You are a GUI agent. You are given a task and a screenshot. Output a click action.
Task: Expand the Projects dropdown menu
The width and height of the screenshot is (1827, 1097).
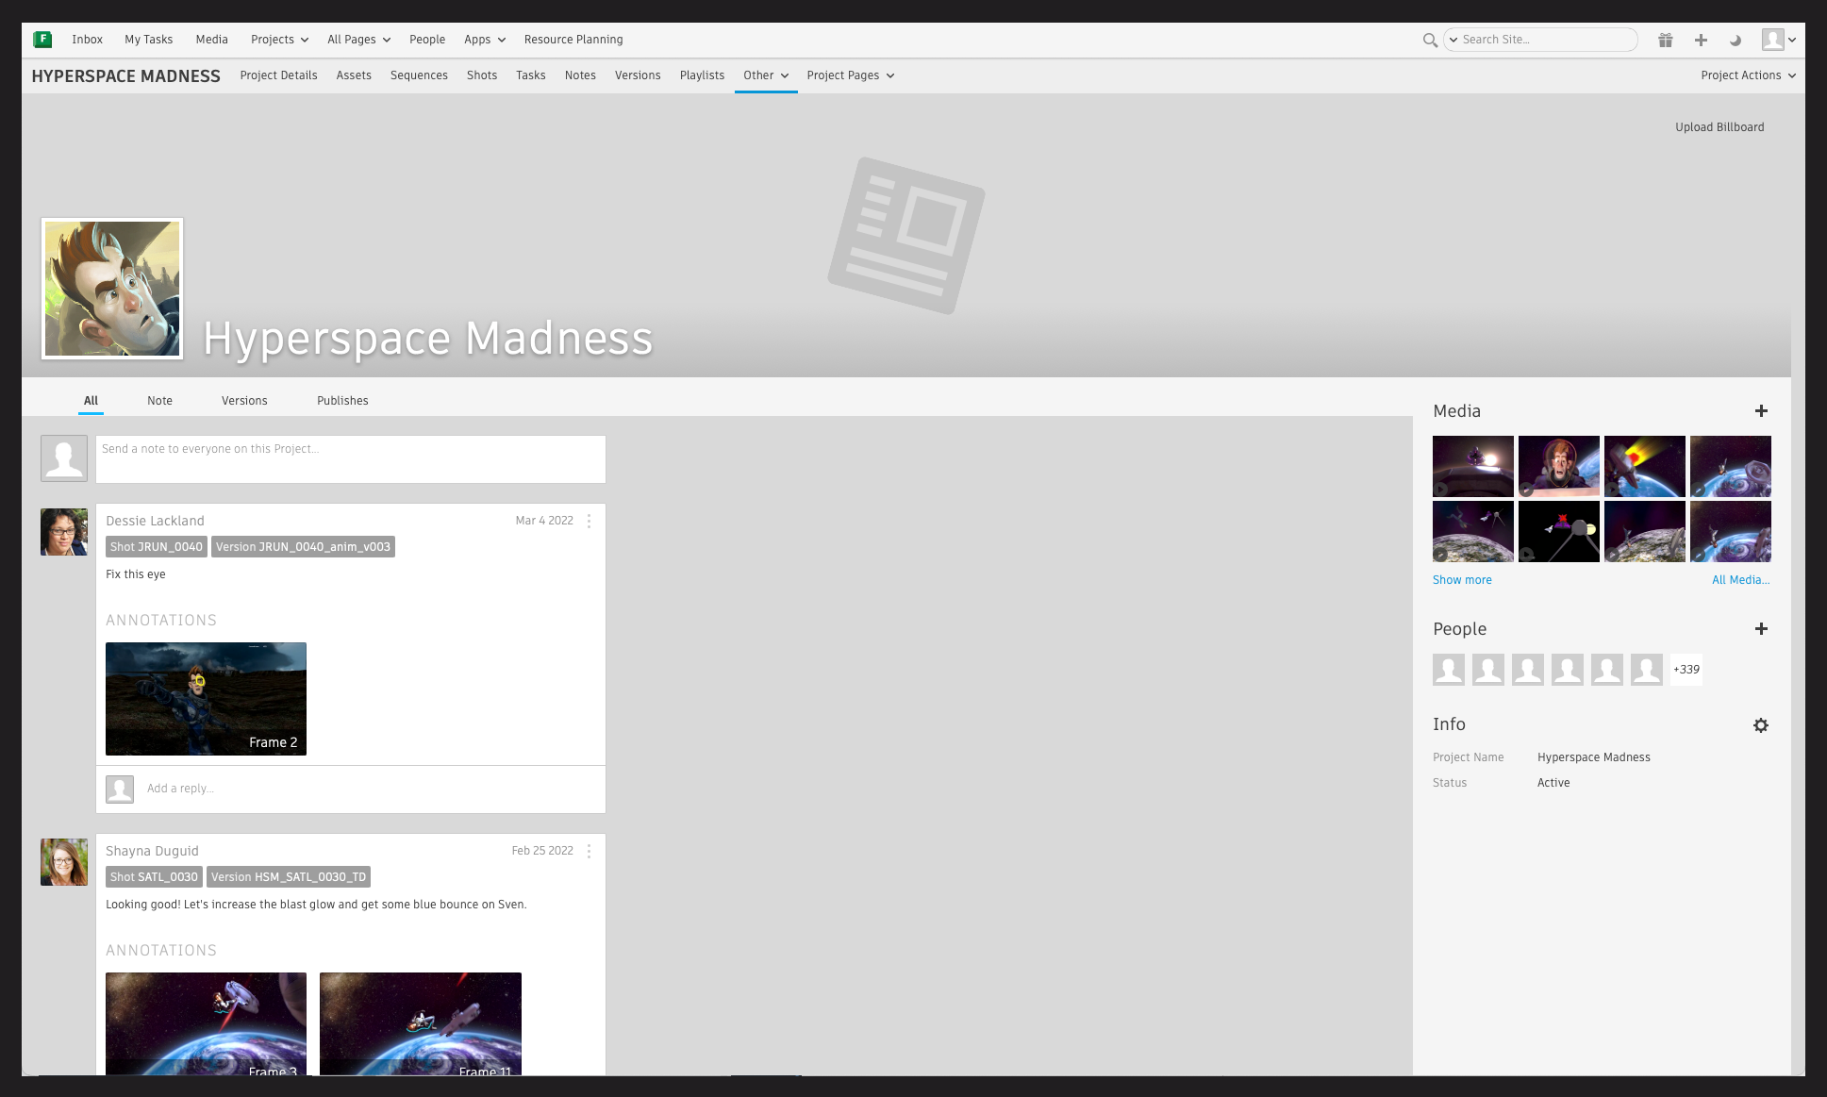pyautogui.click(x=279, y=40)
